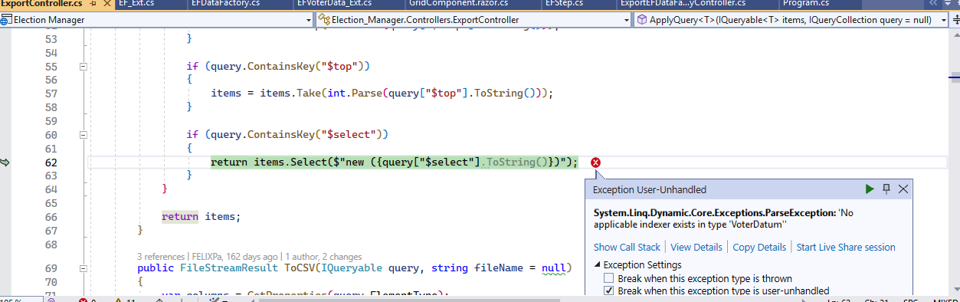Switch to the Program.cs tab
Screen dimensions: 960x302
click(805, 4)
